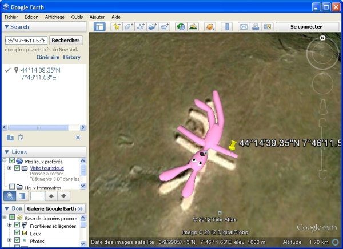
Task: Toggle Visite touristique checkbox
Action: [17, 168]
